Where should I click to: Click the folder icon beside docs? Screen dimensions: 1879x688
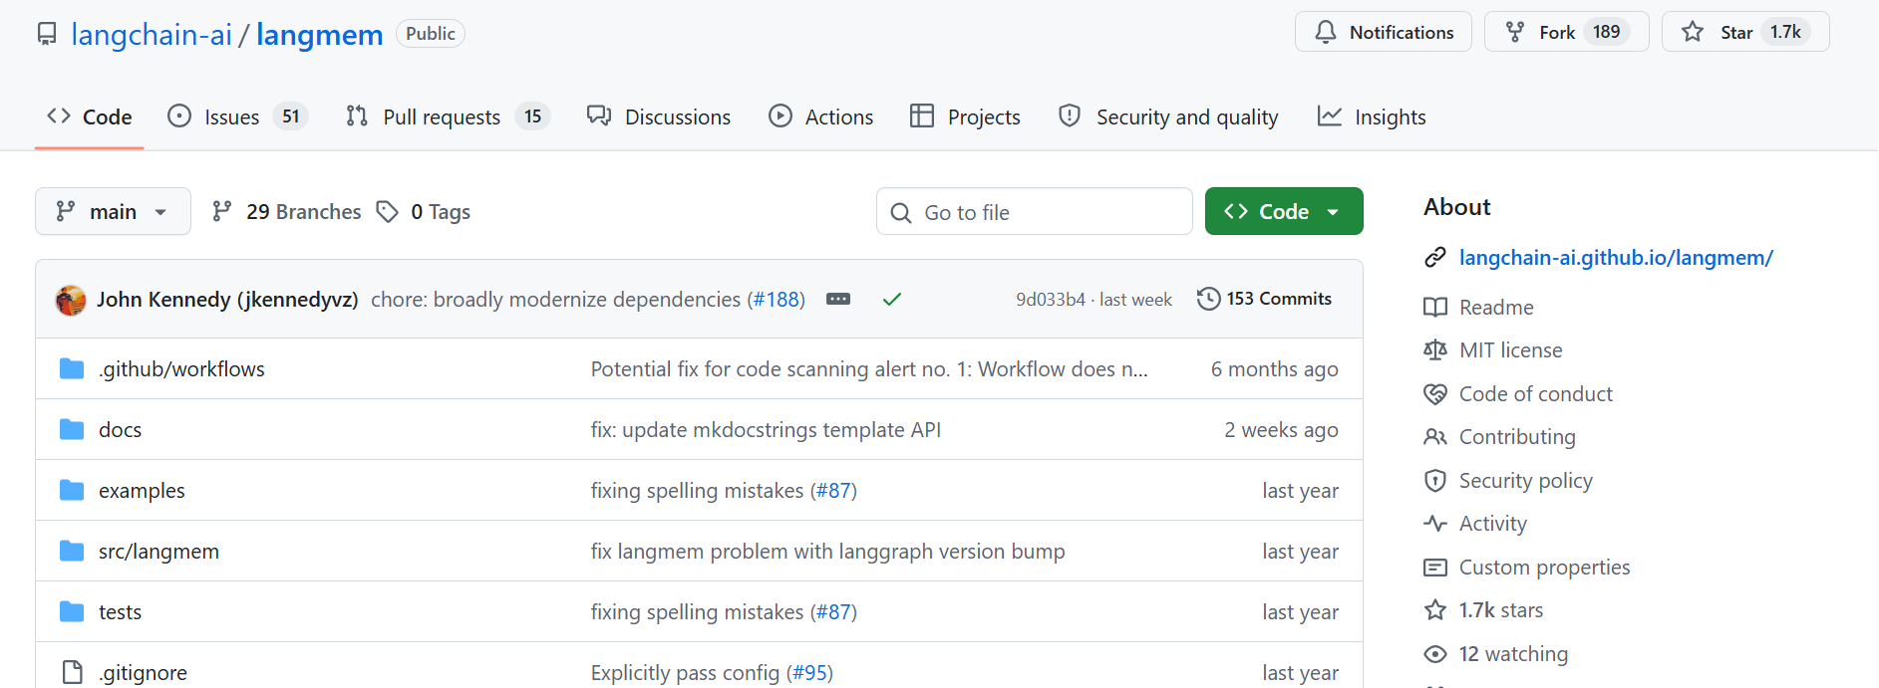tap(72, 429)
